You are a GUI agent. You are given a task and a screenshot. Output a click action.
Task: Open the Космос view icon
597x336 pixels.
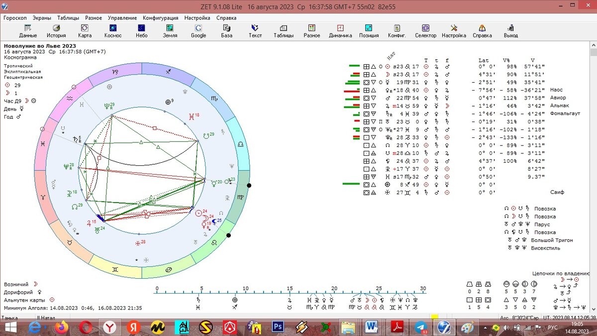click(113, 31)
